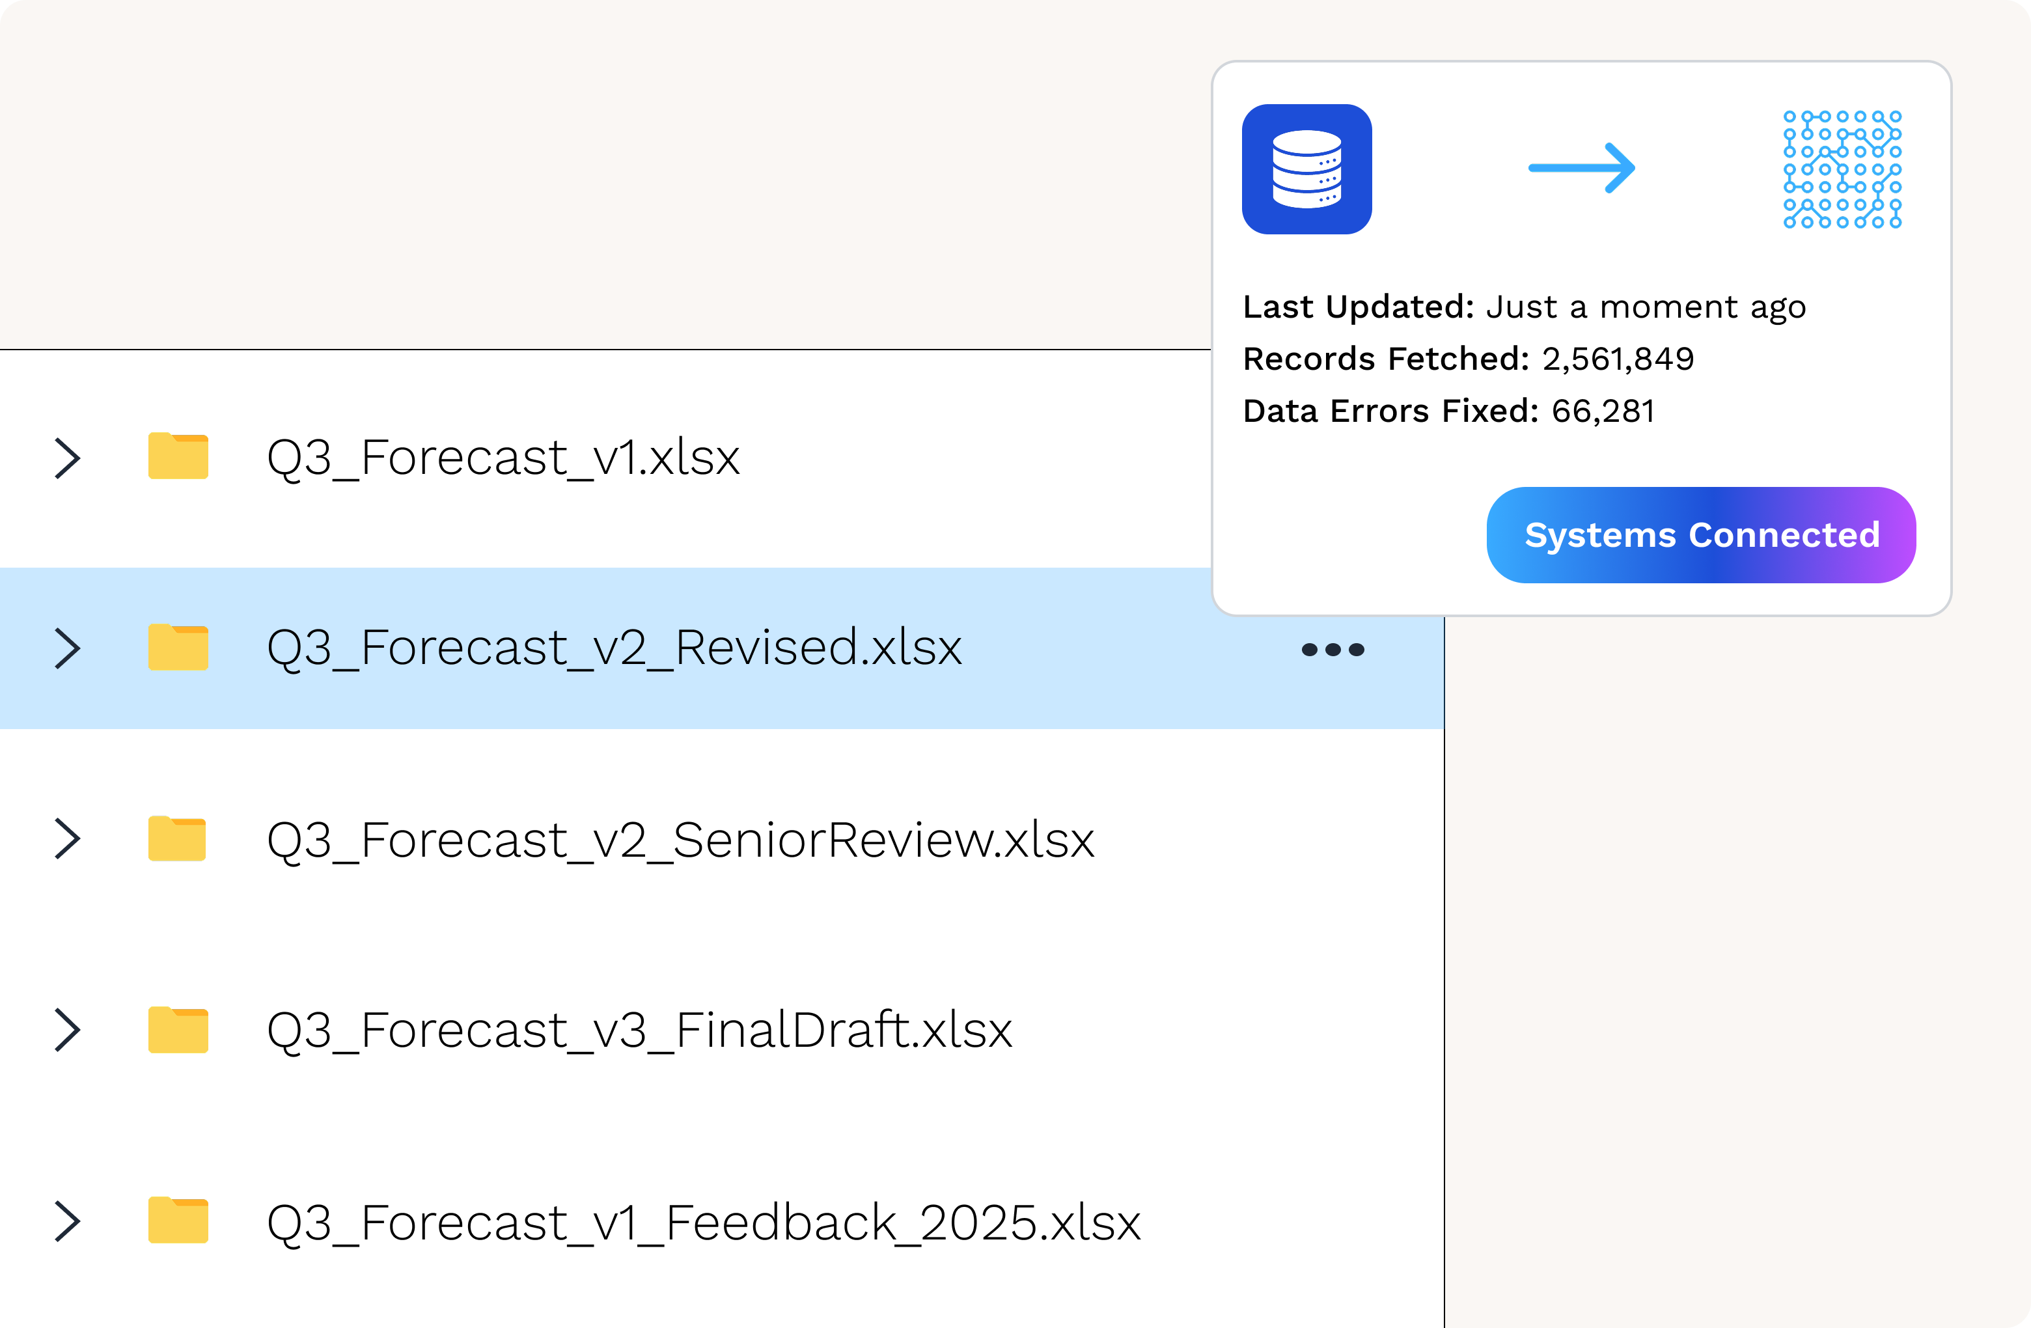Expand the Q3_Forecast_v3_FinalDraft.xlsx chevron
Viewport: 2031px width, 1328px height.
coord(68,1030)
